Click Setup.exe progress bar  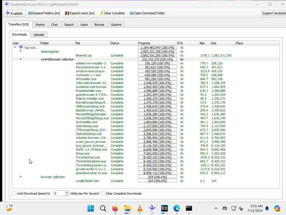point(158,153)
